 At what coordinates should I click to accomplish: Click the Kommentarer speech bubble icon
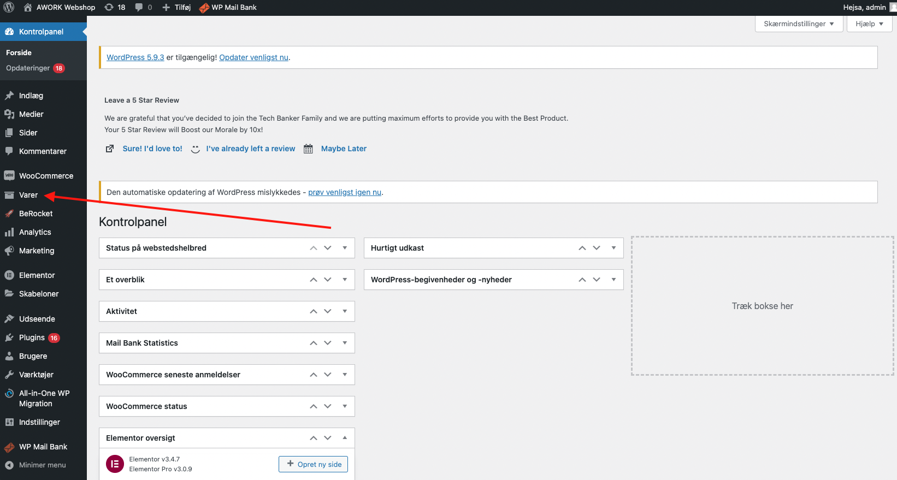[x=9, y=151]
